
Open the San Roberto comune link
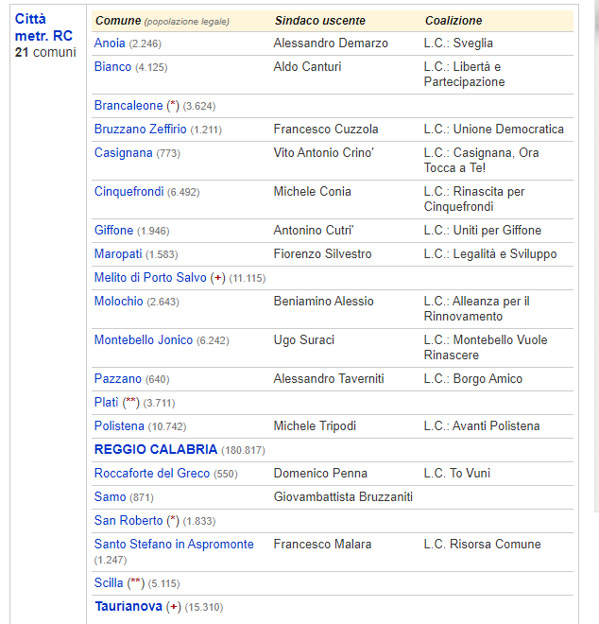coord(128,521)
